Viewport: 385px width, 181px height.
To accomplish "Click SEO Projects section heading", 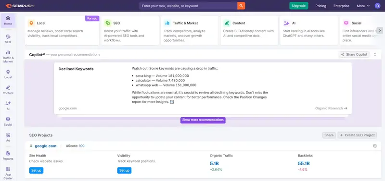I will [x=41, y=135].
